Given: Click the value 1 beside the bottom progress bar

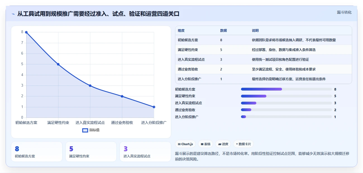Looking at the screenshot, I should click(x=335, y=117).
